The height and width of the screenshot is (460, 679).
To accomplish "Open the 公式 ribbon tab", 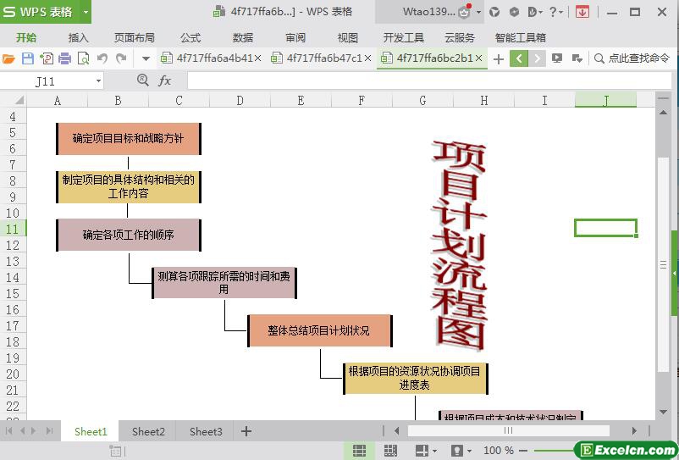I will click(x=190, y=37).
